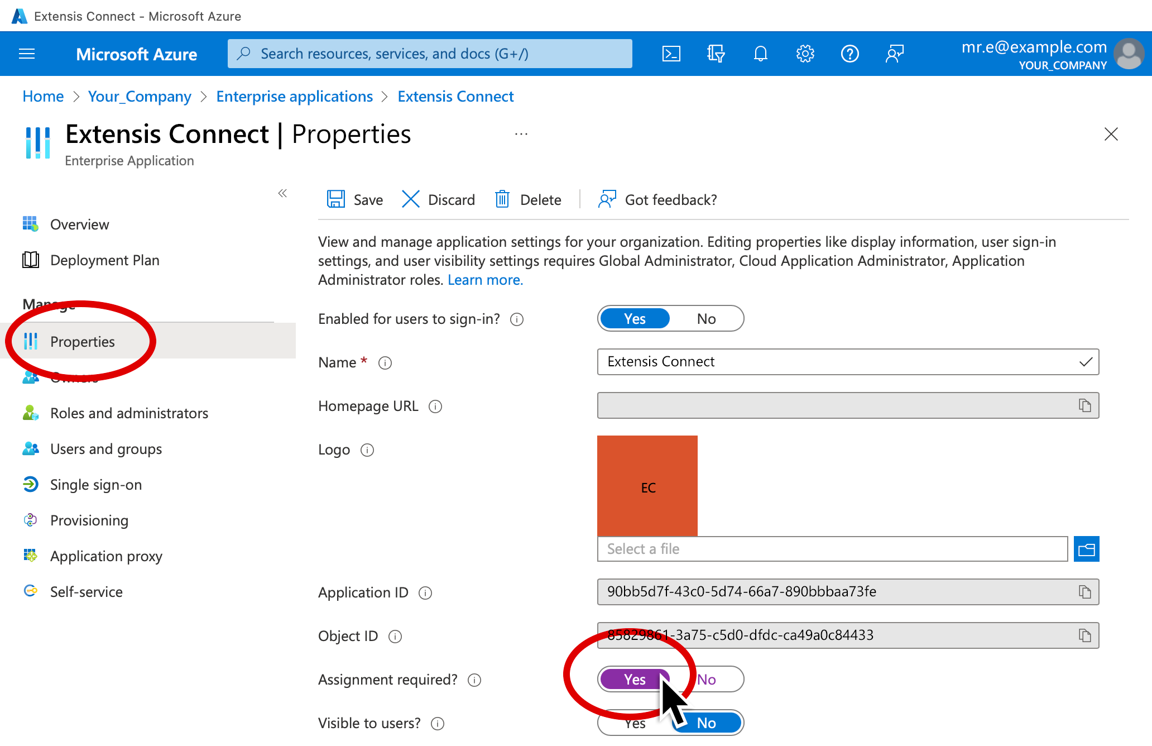The image size is (1152, 746).
Task: Open Roles and administrators
Action: pos(129,413)
